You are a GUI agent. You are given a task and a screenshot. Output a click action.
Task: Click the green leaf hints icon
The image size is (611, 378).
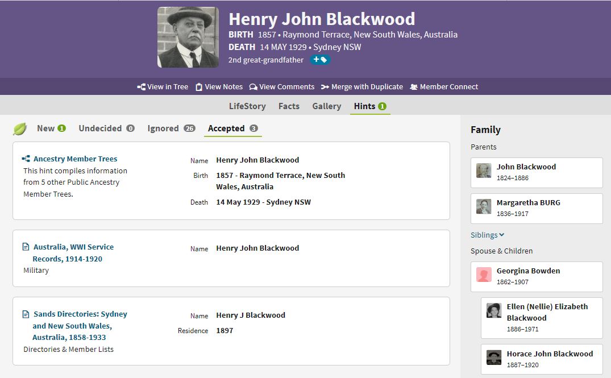(20, 129)
